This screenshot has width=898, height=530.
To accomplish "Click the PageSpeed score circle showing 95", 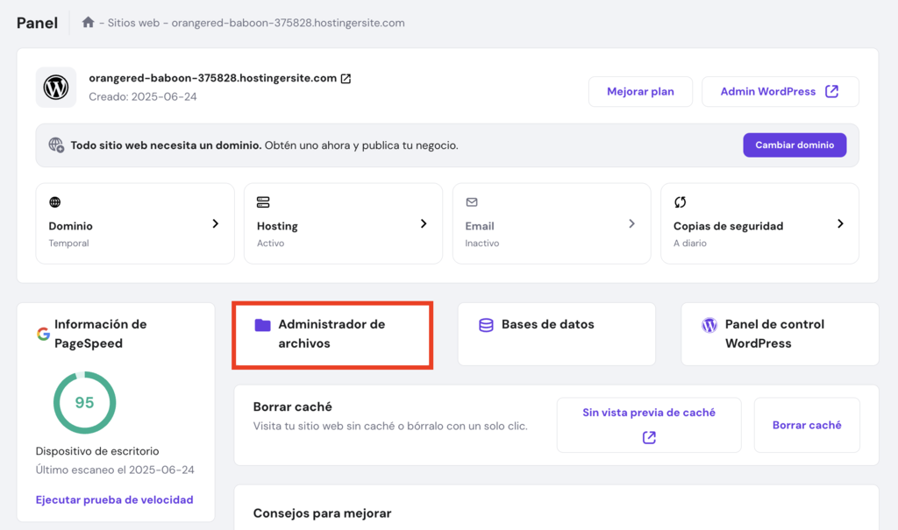I will 84,402.
